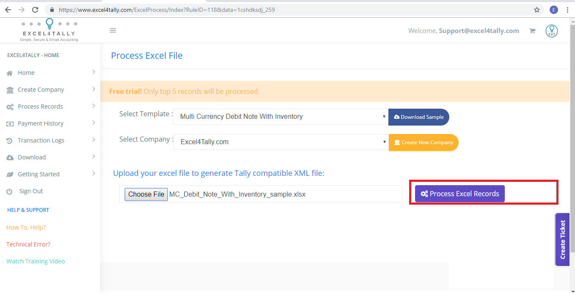Open Chrome three-dot menu
The height and width of the screenshot is (293, 575).
567,10
